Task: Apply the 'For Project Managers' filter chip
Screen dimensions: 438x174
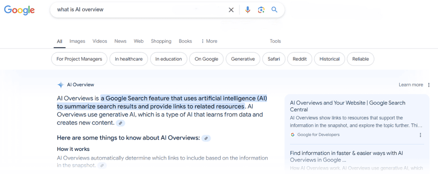Action: [x=79, y=59]
